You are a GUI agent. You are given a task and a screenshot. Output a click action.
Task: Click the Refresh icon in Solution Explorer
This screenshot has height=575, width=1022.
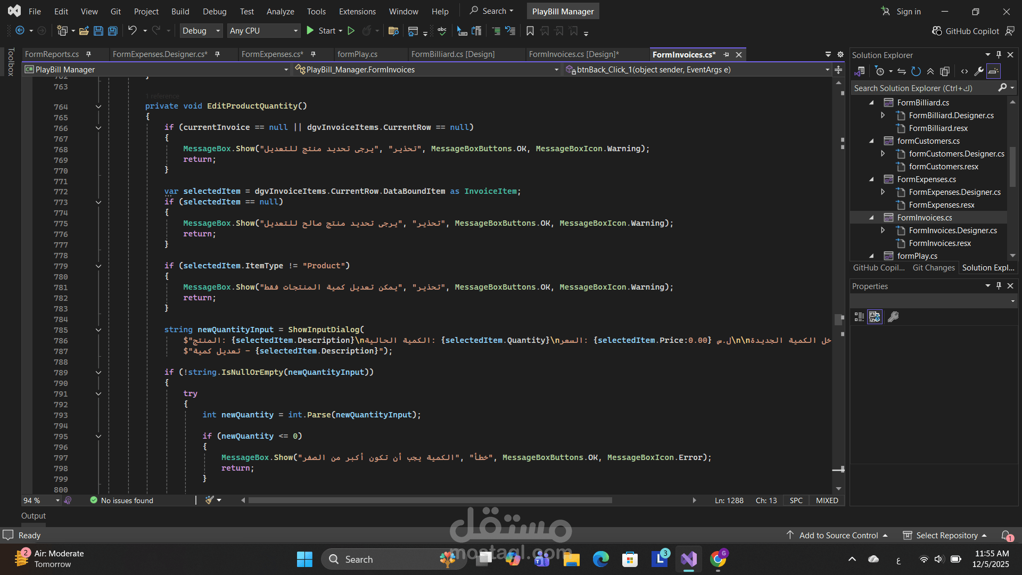click(916, 71)
